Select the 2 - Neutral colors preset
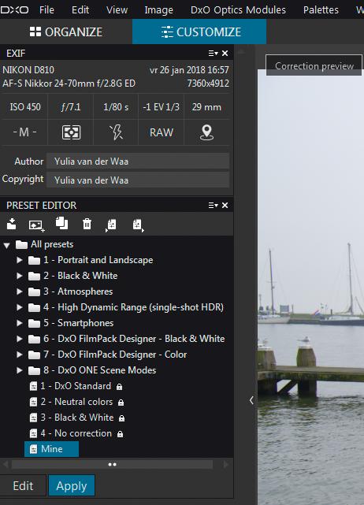The width and height of the screenshot is (364, 505). pyautogui.click(x=76, y=402)
